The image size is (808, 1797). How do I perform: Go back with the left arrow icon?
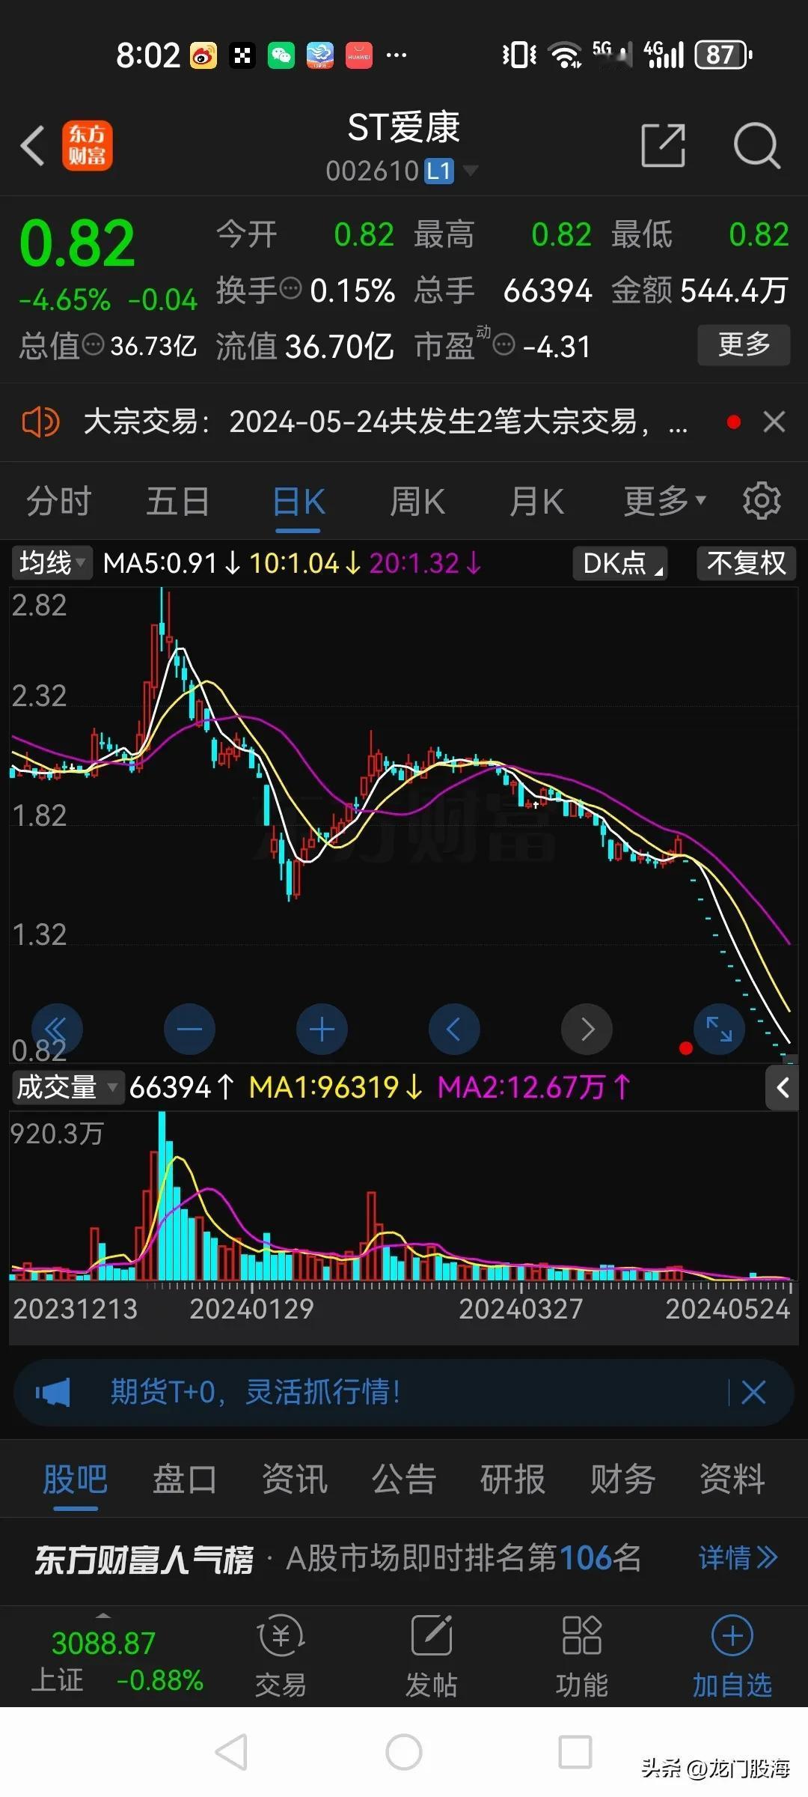coord(32,145)
